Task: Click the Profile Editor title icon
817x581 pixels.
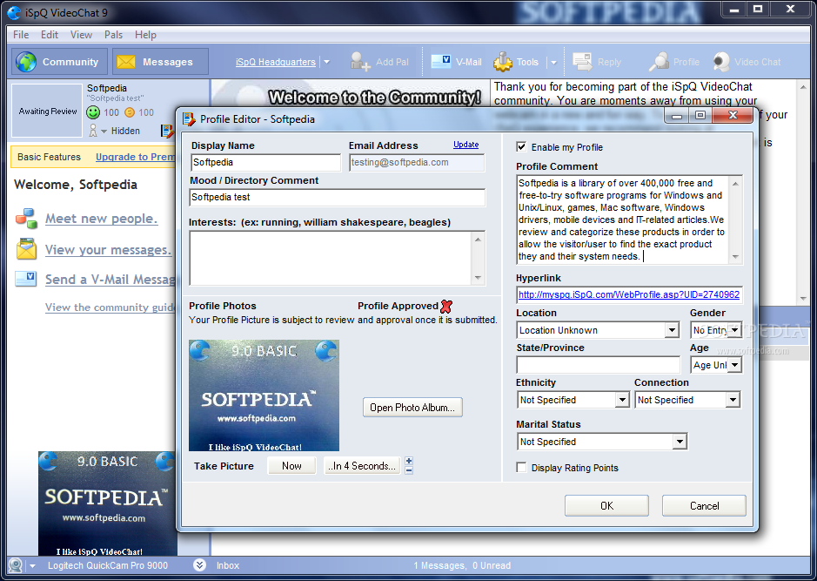Action: click(189, 119)
